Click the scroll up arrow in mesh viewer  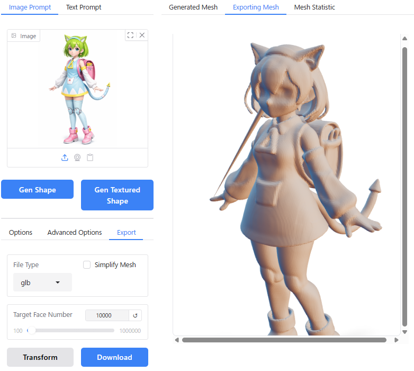click(405, 39)
